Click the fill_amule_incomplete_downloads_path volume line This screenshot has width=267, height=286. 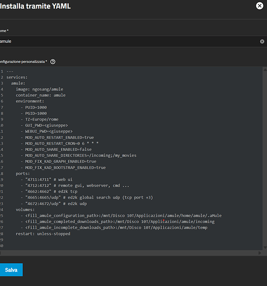(114, 228)
